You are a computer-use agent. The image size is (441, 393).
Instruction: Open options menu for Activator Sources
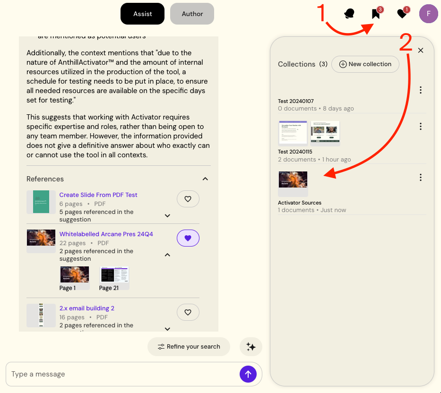click(420, 178)
